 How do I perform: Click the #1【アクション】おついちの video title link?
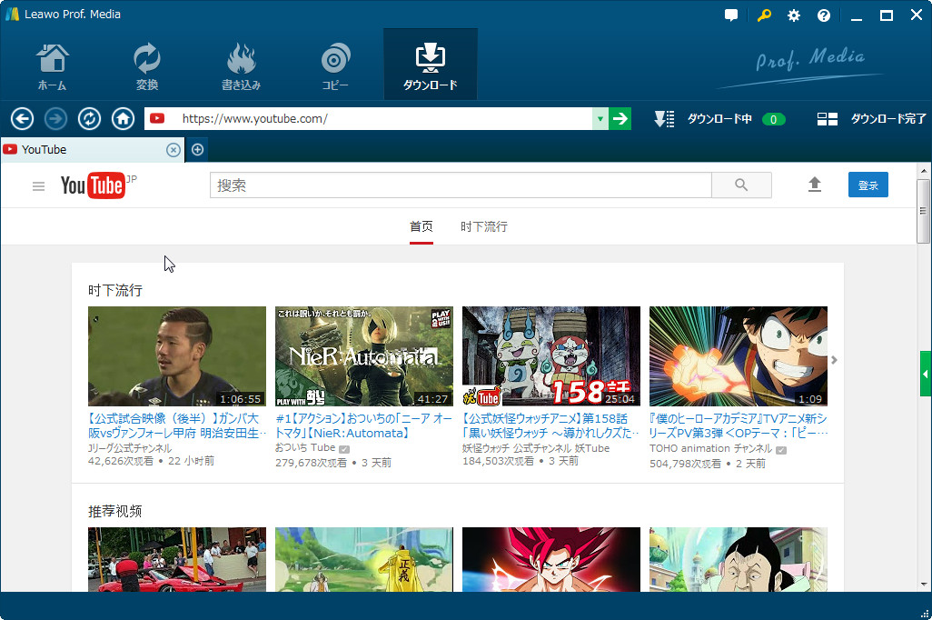[363, 426]
